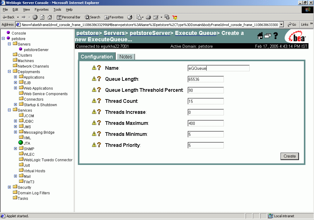
Task: Click the browser Refresh icon
Action: pyautogui.click(x=42, y=17)
